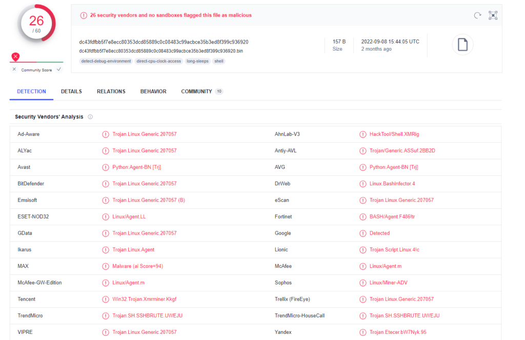The width and height of the screenshot is (525, 340).
Task: Click the Trojan/Generic.ASSuf.2BB2D result
Action: pos(402,151)
